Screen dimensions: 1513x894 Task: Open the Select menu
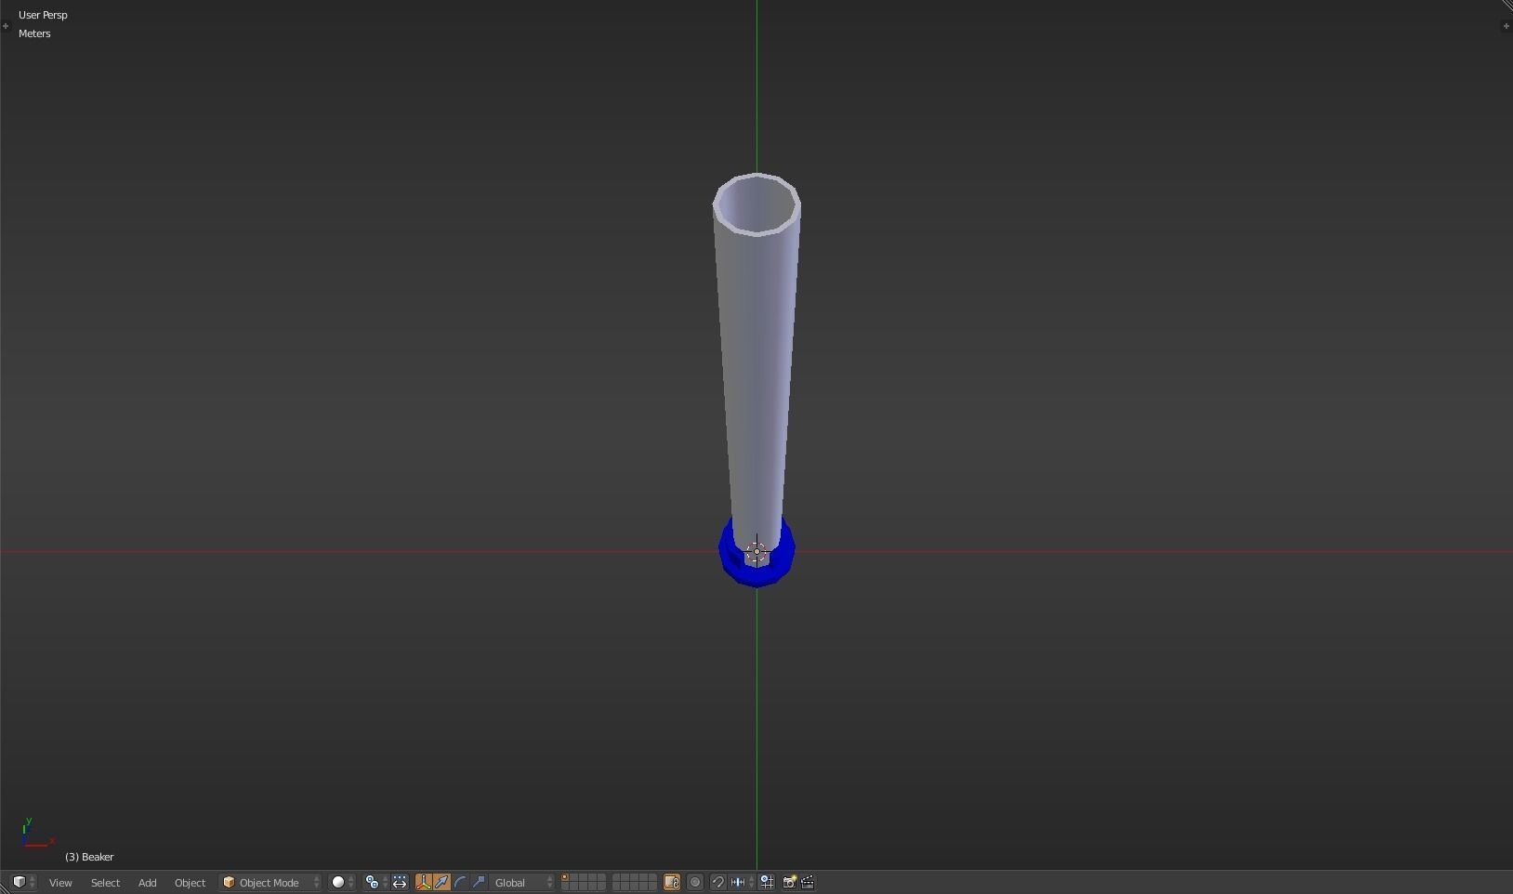click(x=105, y=882)
